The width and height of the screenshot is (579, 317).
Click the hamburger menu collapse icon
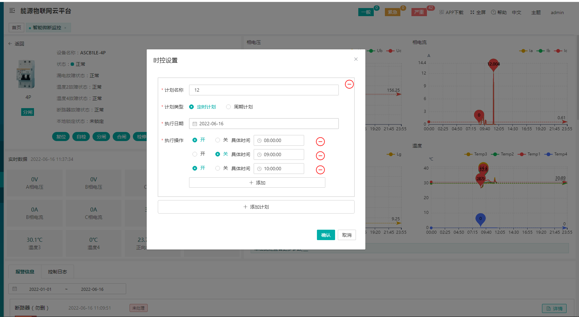click(12, 11)
